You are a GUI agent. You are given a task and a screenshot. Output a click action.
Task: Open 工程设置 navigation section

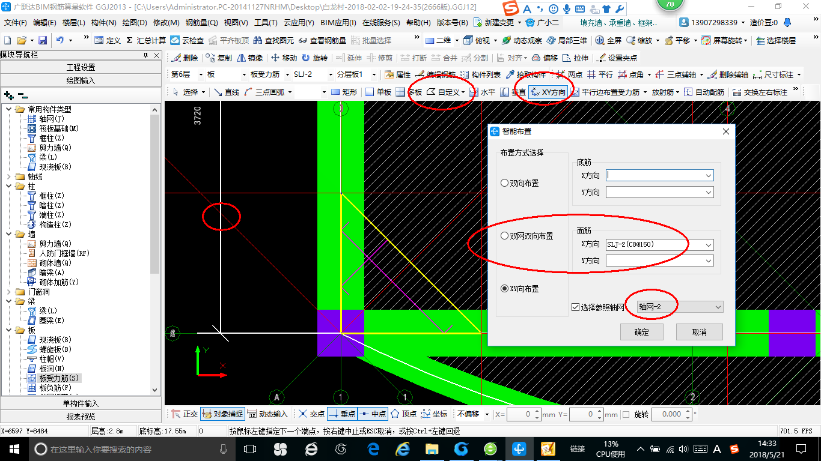pos(81,67)
